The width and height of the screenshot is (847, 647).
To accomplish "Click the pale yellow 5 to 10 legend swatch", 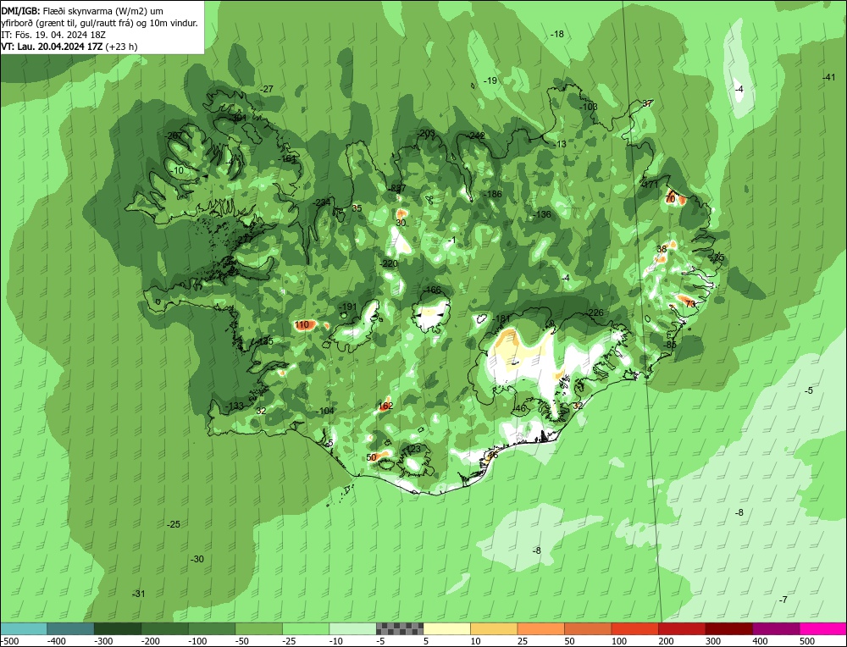I will (446, 628).
